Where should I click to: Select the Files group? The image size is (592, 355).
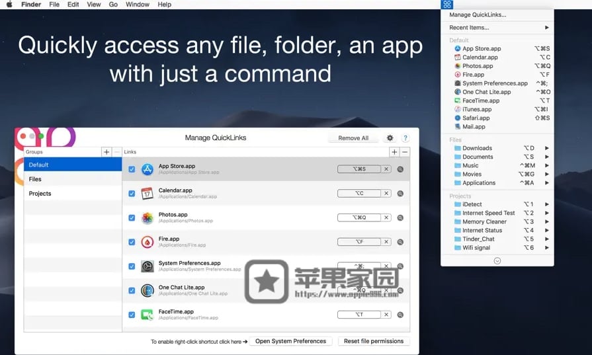[73, 179]
